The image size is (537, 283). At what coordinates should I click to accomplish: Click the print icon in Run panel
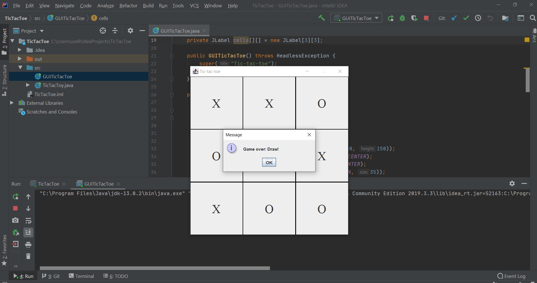[x=28, y=245]
